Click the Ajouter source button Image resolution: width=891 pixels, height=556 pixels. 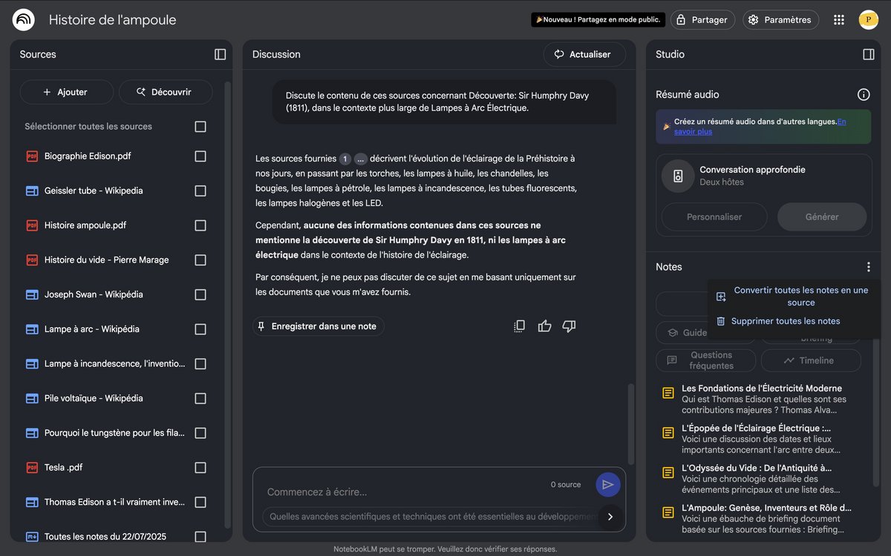point(67,92)
